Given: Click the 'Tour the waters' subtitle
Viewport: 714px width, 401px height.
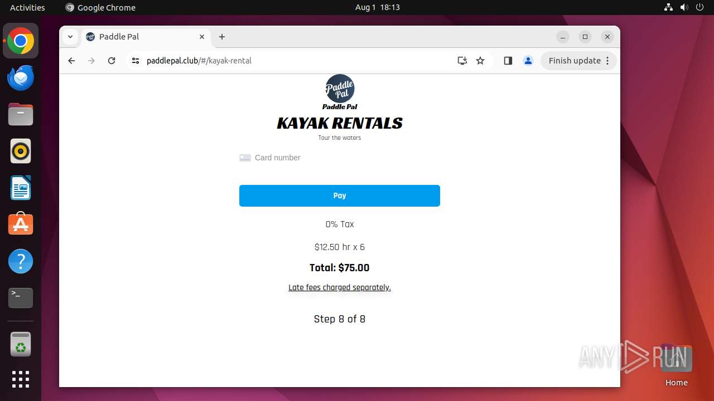Looking at the screenshot, I should coord(340,138).
